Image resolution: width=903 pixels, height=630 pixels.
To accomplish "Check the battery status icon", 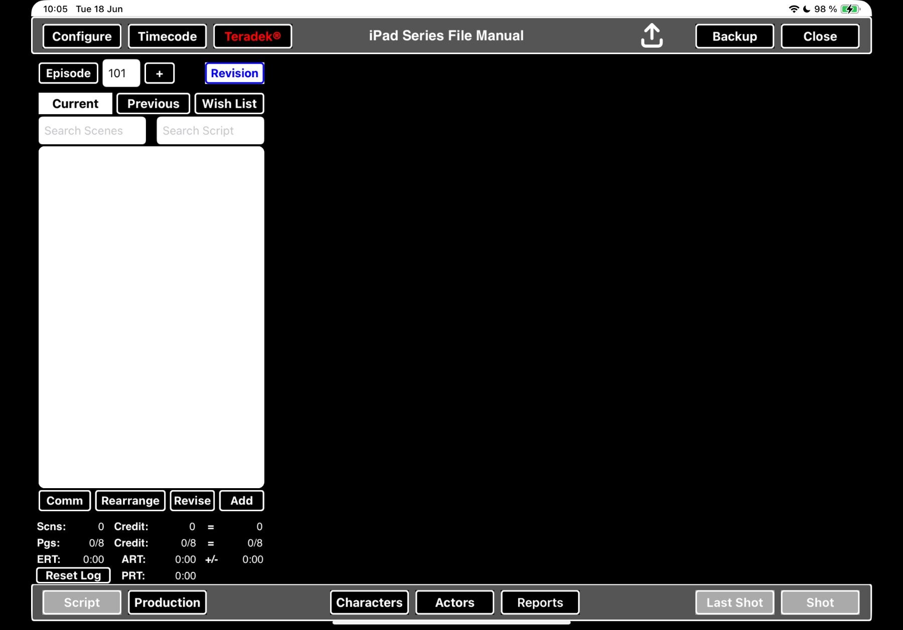I will coord(850,9).
